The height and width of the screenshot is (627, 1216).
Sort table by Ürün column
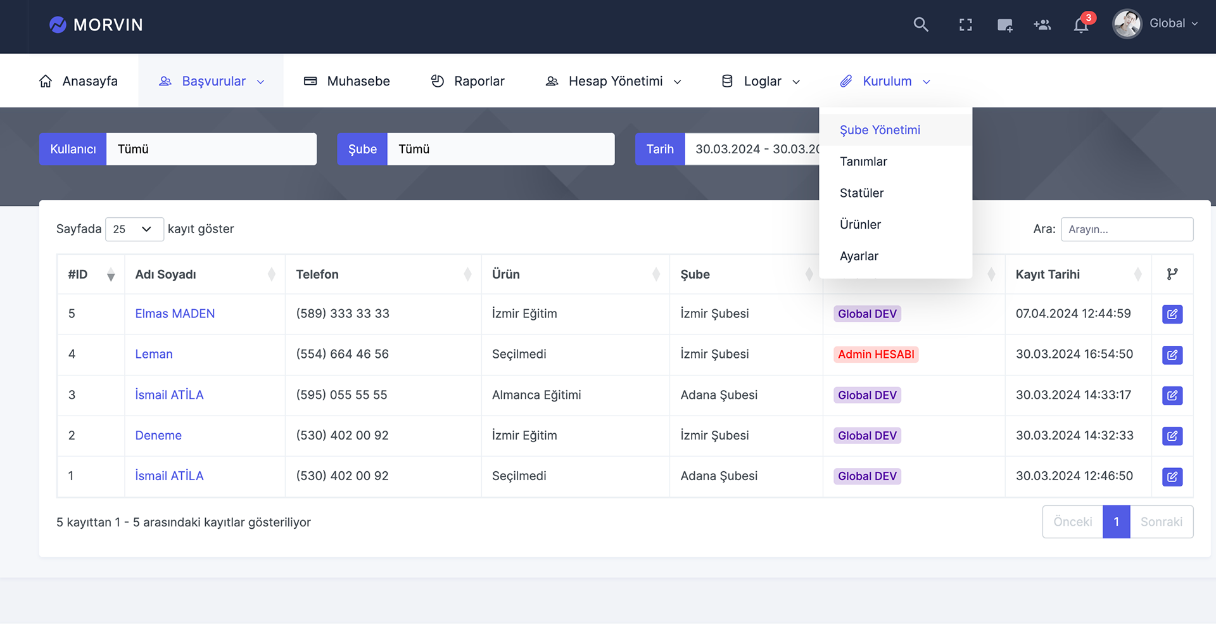tap(575, 274)
